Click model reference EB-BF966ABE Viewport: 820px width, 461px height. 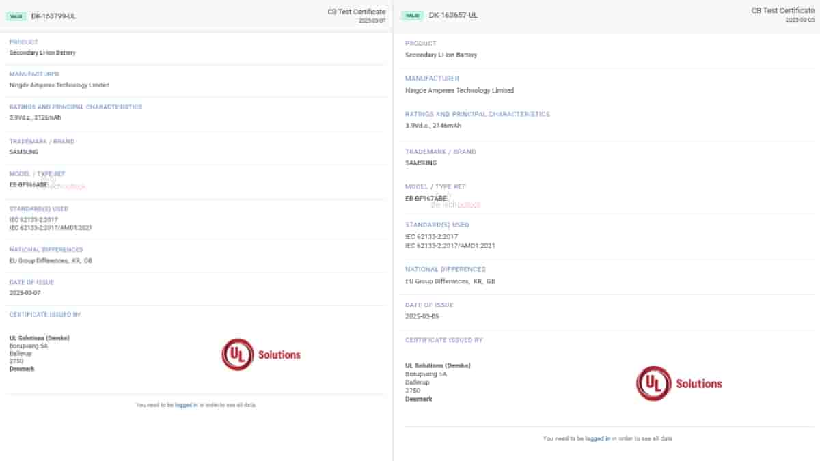[x=28, y=185]
